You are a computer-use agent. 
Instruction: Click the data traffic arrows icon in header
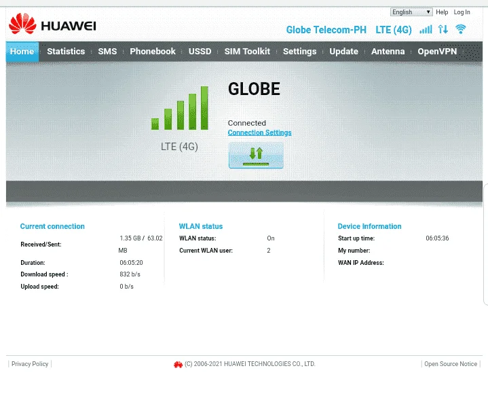coord(443,30)
